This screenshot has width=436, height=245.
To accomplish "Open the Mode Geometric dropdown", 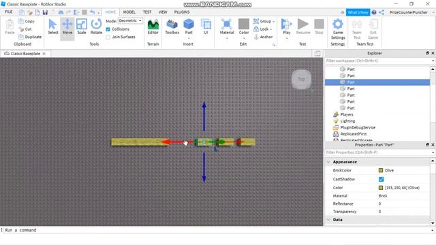I will [x=130, y=20].
